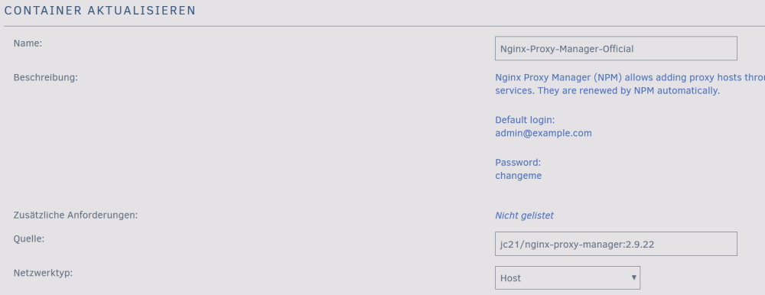Click the 'Netzwerktyp:' label

click(43, 273)
